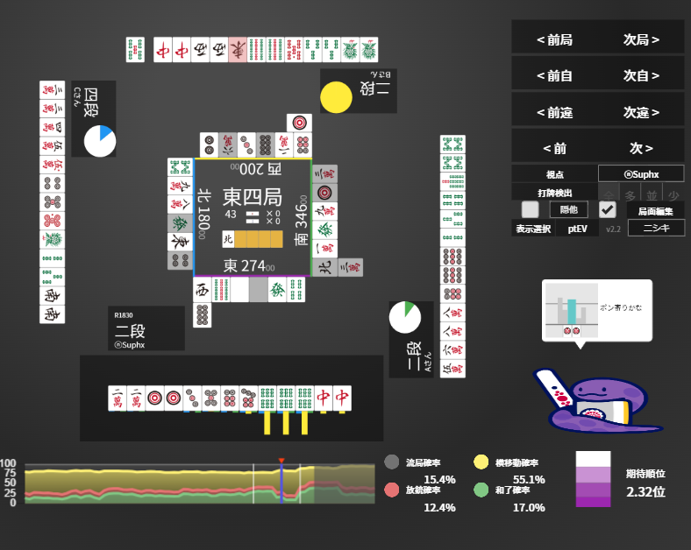Jump to next own turn 次自>
Image resolution: width=691 pixels, height=550 pixels.
pos(641,76)
